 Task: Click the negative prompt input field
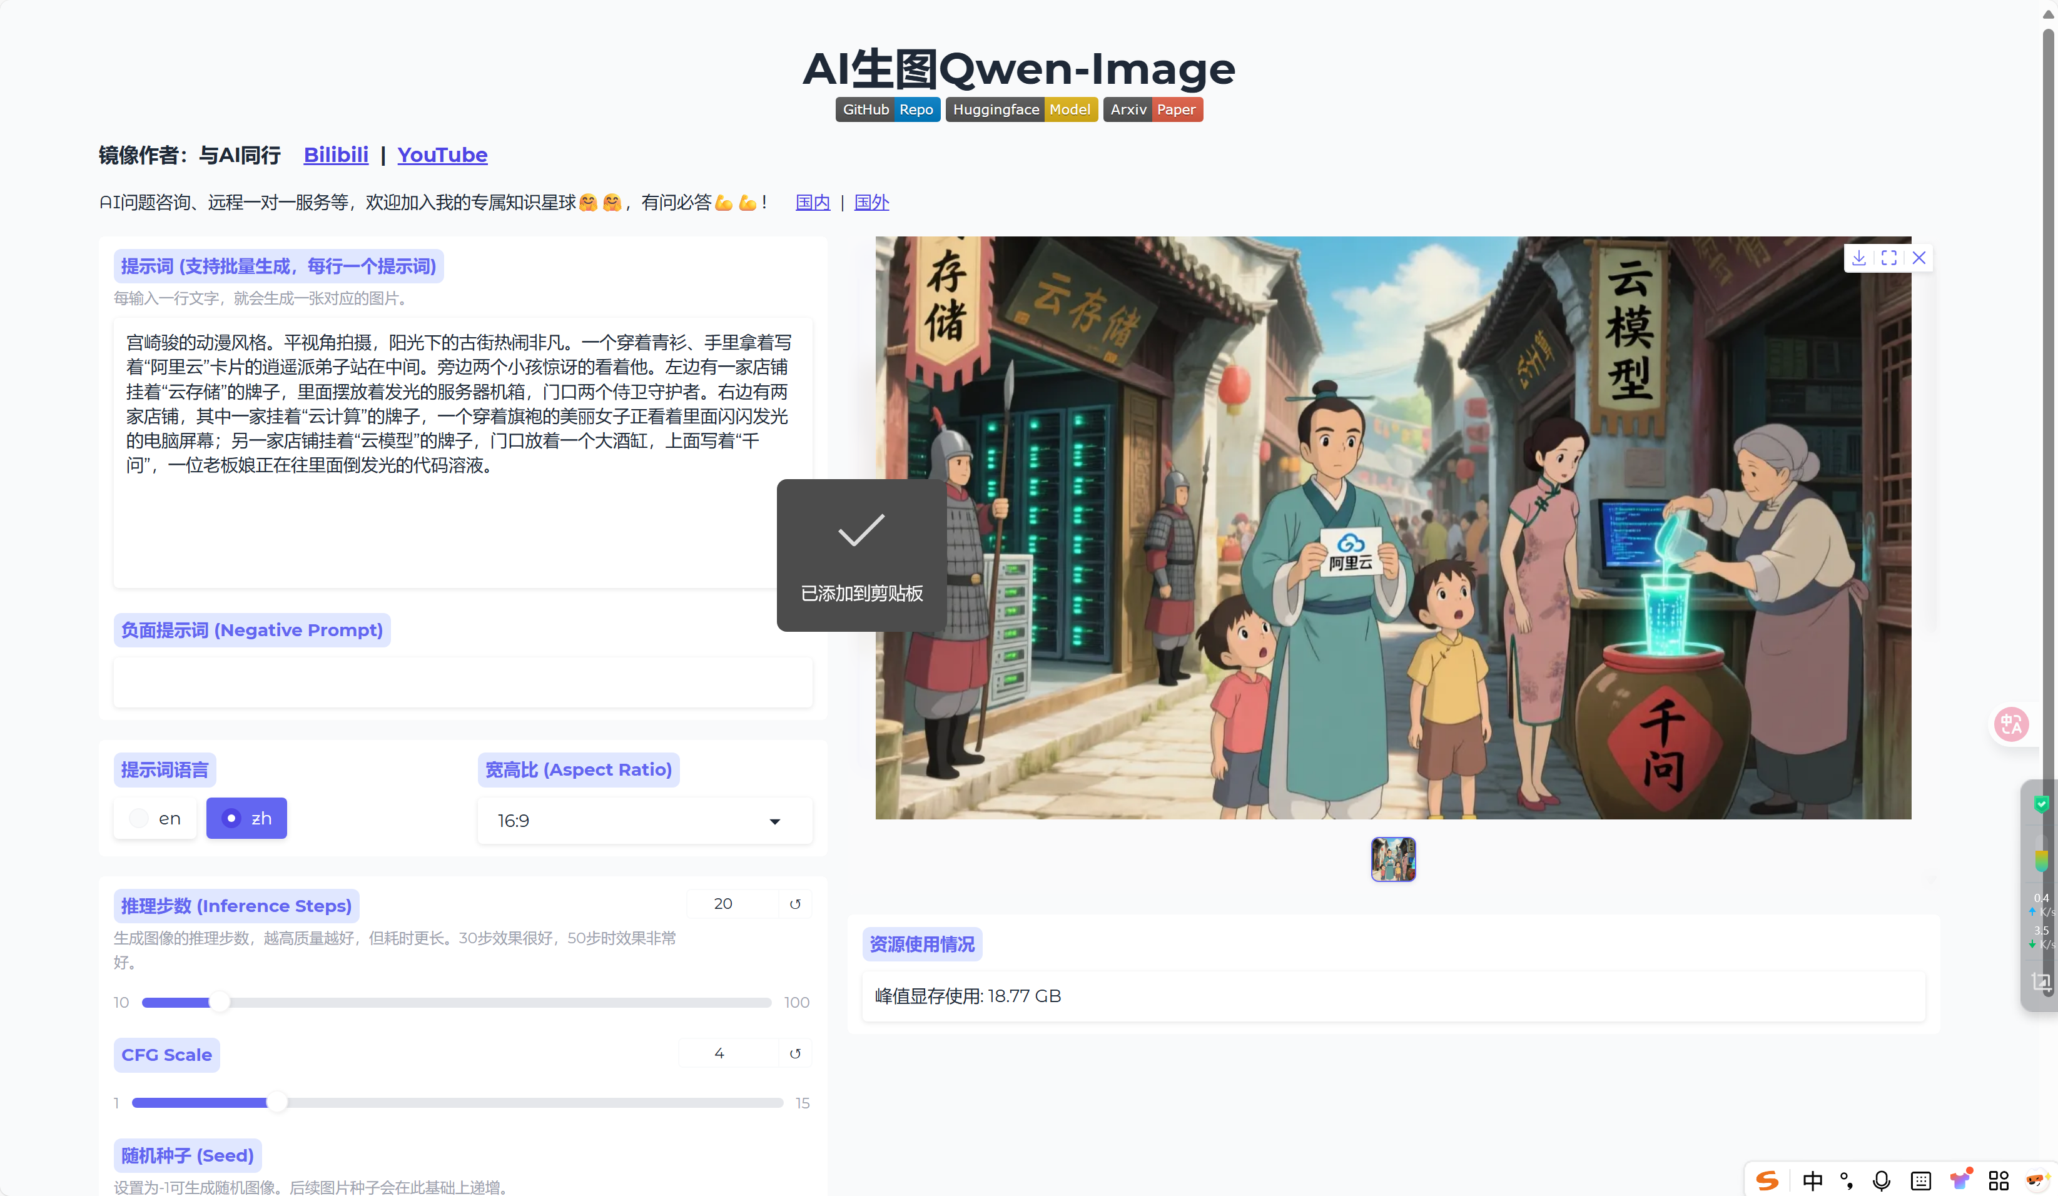(462, 682)
